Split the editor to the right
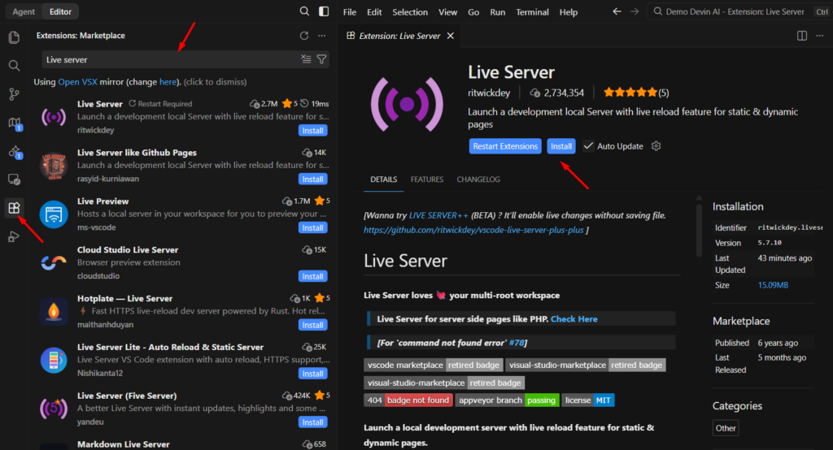 [801, 36]
